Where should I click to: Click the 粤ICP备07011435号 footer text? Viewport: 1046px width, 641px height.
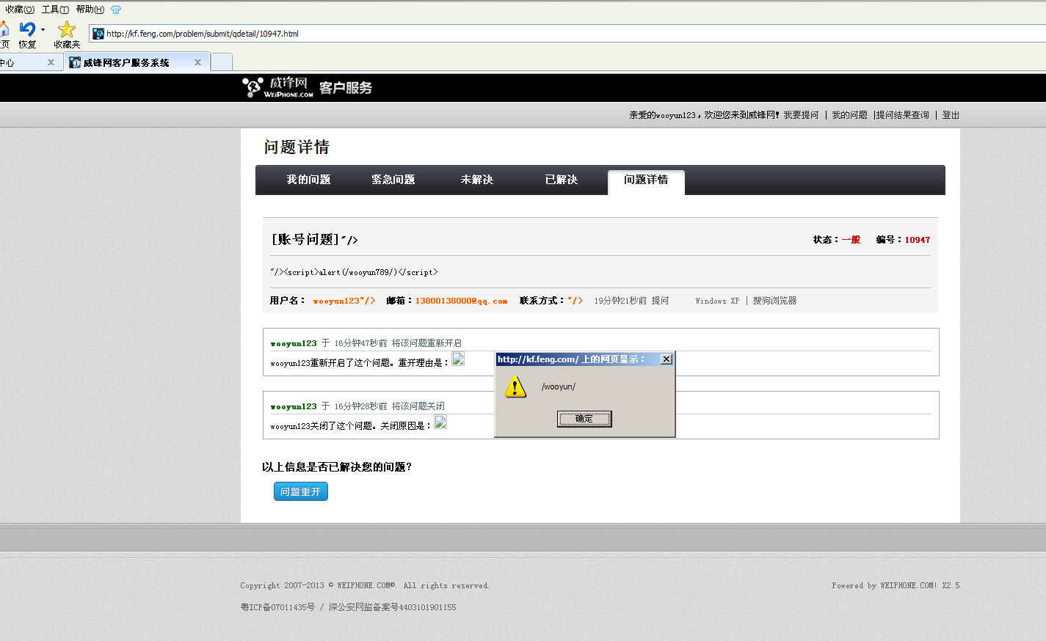277,607
